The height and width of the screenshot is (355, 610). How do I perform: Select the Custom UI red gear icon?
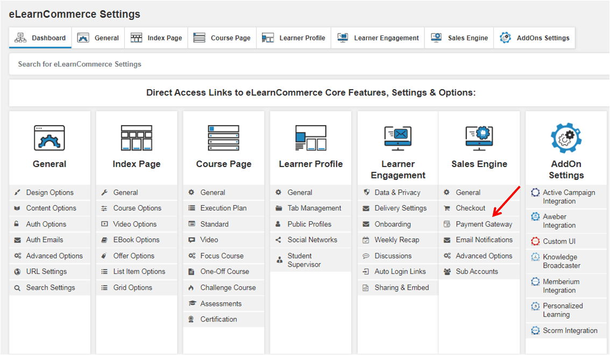pos(536,242)
